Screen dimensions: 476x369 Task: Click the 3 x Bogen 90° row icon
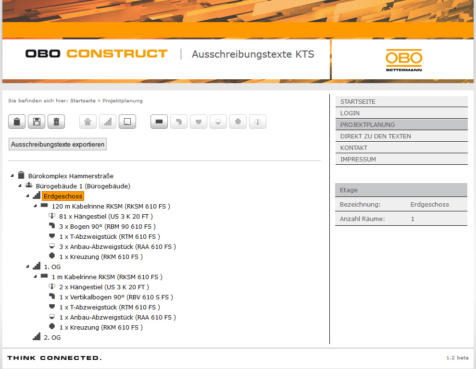point(52,226)
